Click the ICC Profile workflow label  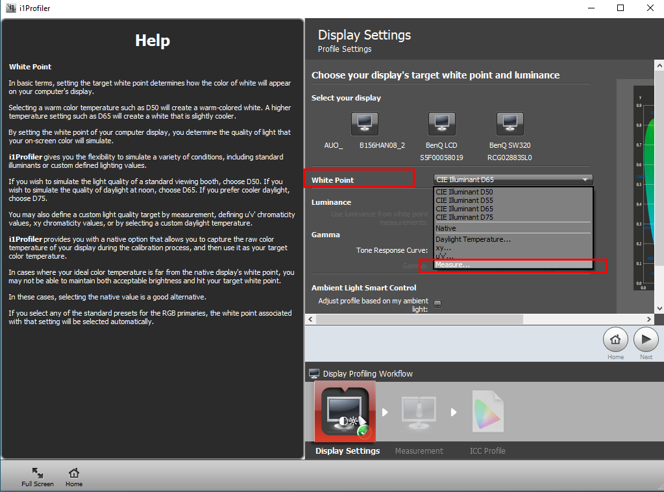point(487,451)
